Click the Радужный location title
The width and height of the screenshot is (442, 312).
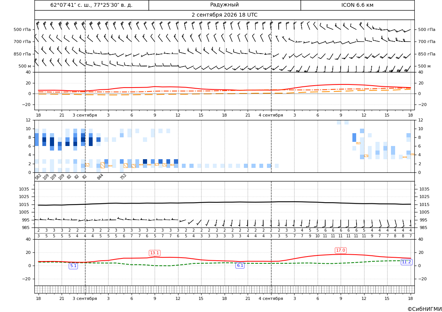click(x=224, y=5)
